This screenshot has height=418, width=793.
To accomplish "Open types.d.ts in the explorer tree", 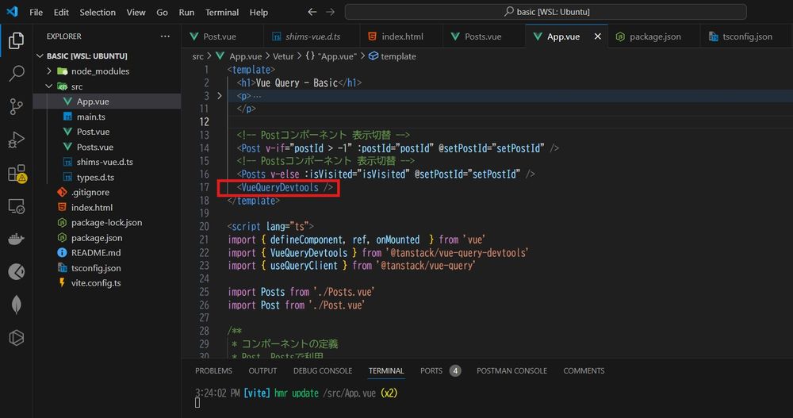I will 107,177.
